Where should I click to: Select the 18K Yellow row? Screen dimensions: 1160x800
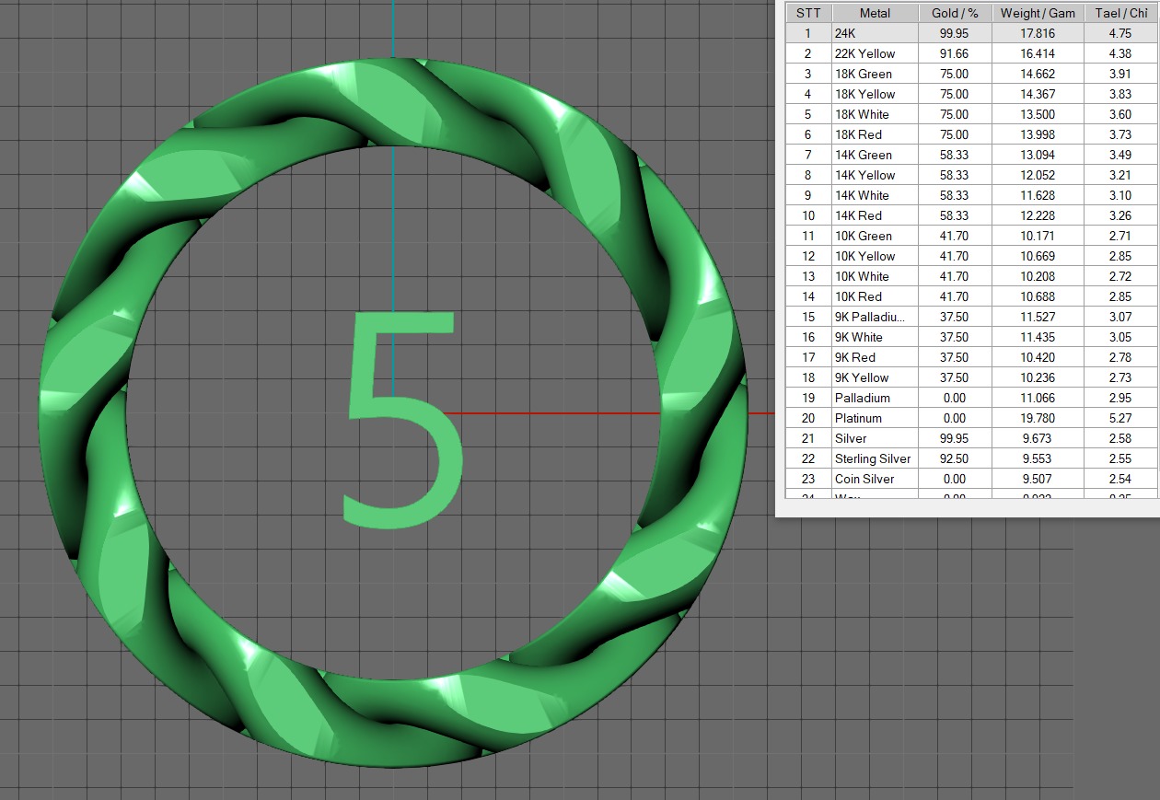coord(971,94)
